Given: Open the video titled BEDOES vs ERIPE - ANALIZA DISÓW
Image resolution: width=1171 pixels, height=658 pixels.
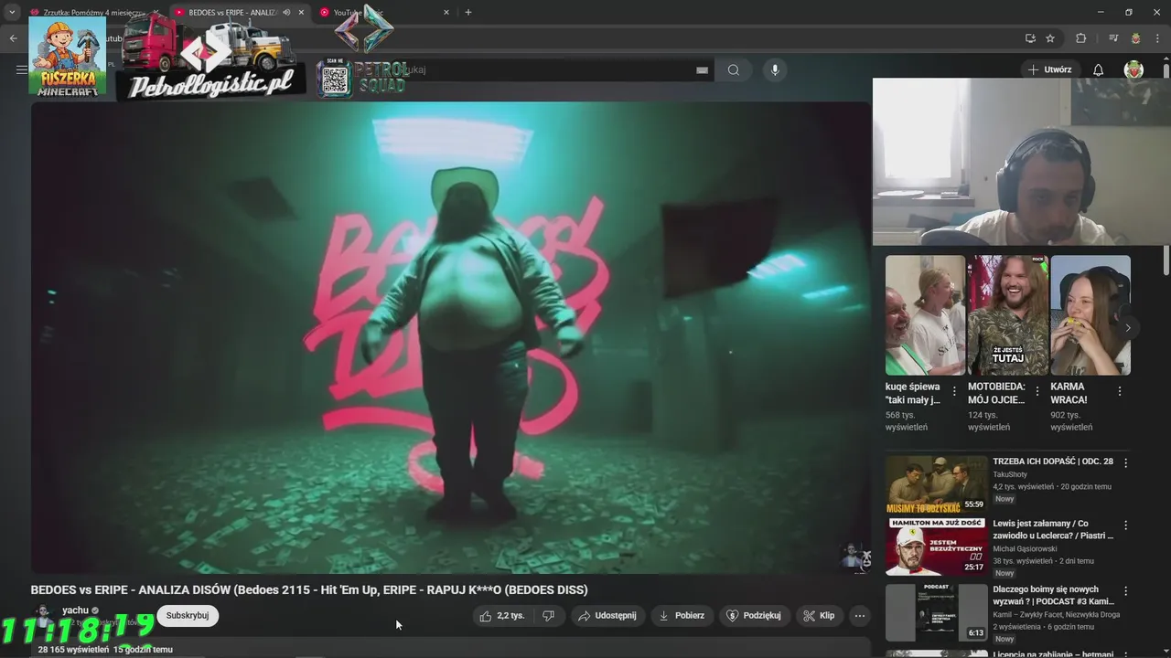Looking at the screenshot, I should pyautogui.click(x=309, y=589).
